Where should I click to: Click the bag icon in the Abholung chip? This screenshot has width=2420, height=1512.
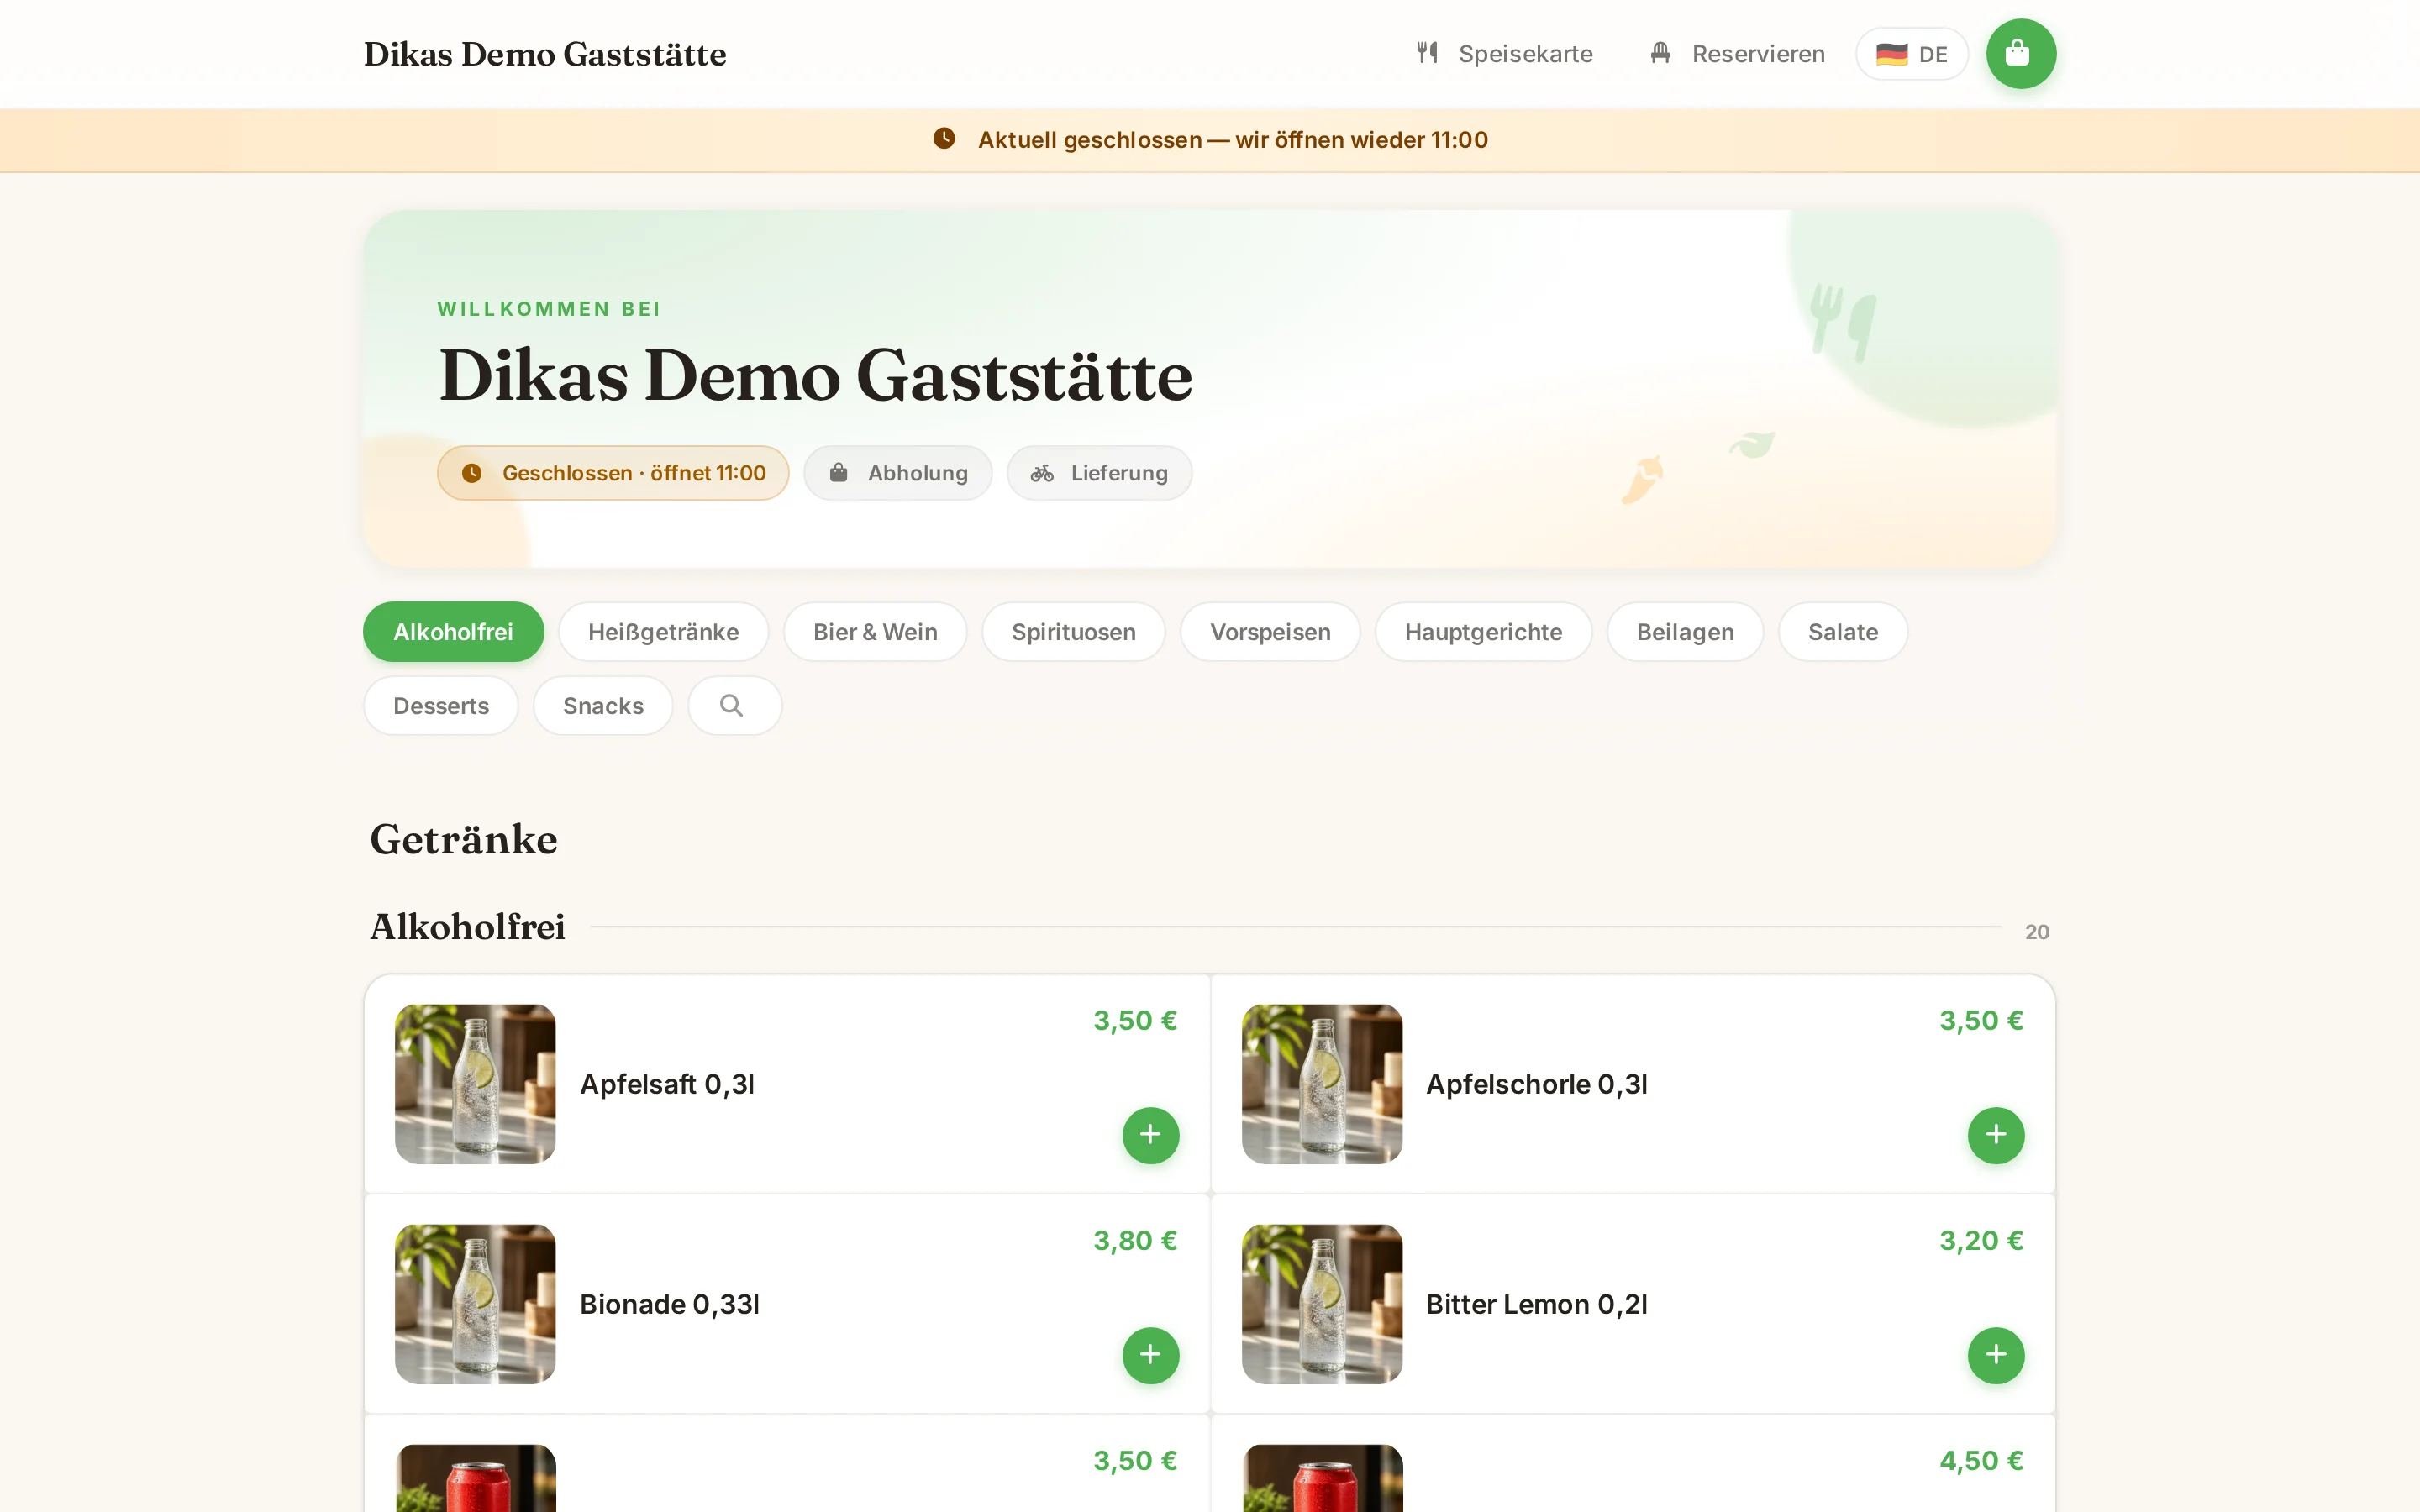coord(838,472)
